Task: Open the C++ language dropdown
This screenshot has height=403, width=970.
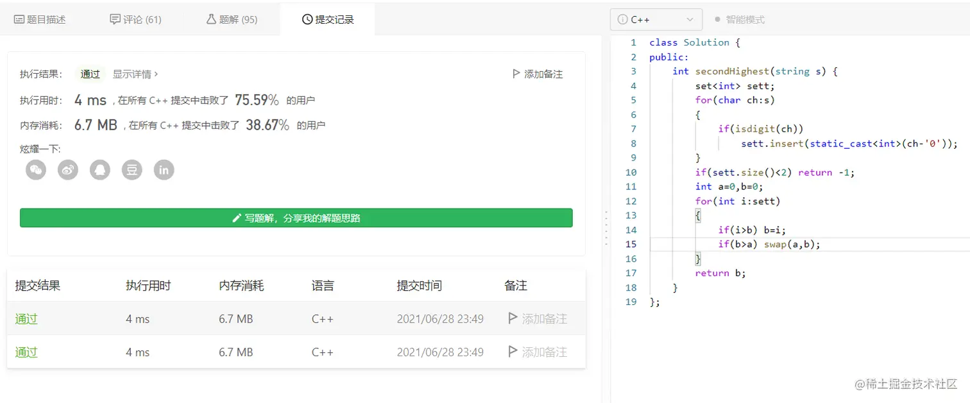Action: click(x=656, y=19)
